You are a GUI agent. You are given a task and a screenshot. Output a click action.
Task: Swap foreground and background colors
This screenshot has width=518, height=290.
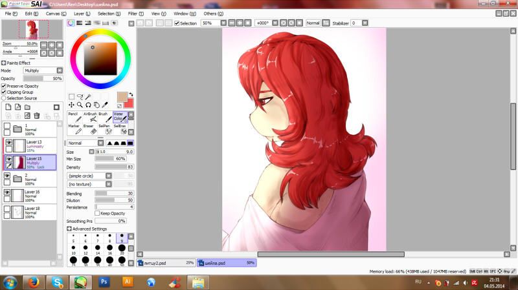[x=131, y=94]
